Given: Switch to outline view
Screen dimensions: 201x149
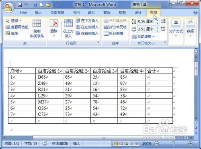Looking at the screenshot, I should (x=132, y=144).
